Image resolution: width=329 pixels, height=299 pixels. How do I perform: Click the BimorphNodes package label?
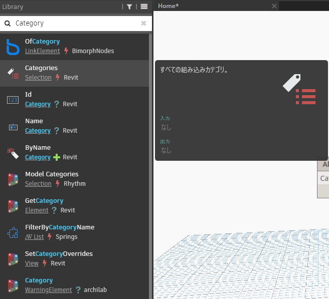[x=93, y=51]
